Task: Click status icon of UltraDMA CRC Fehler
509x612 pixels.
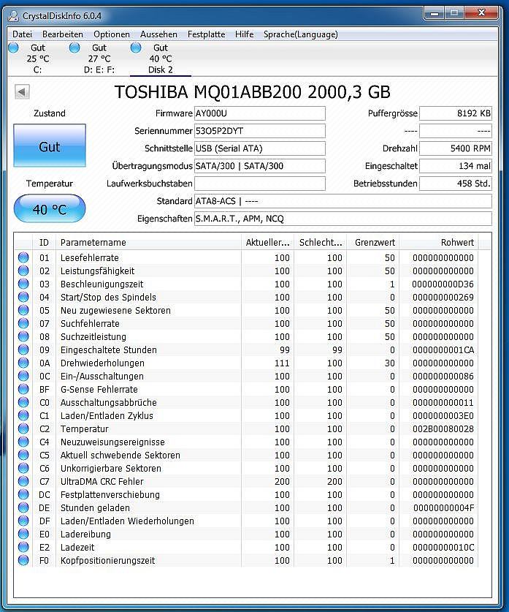Action: click(23, 481)
